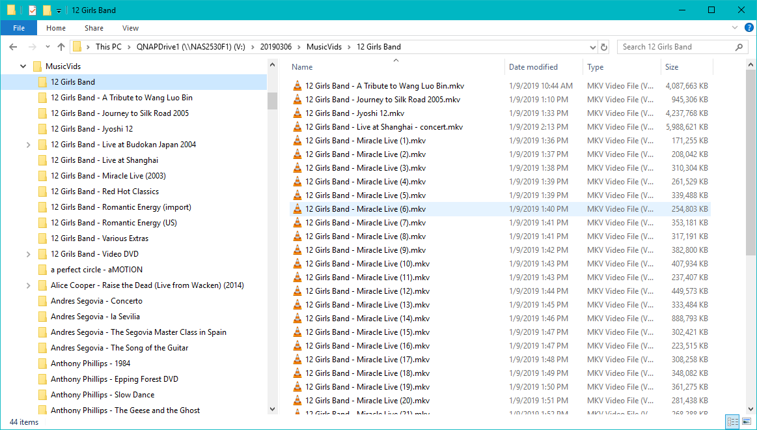Click the 5,988,621 KB size cell
Image resolution: width=757 pixels, height=430 pixels.
687,127
